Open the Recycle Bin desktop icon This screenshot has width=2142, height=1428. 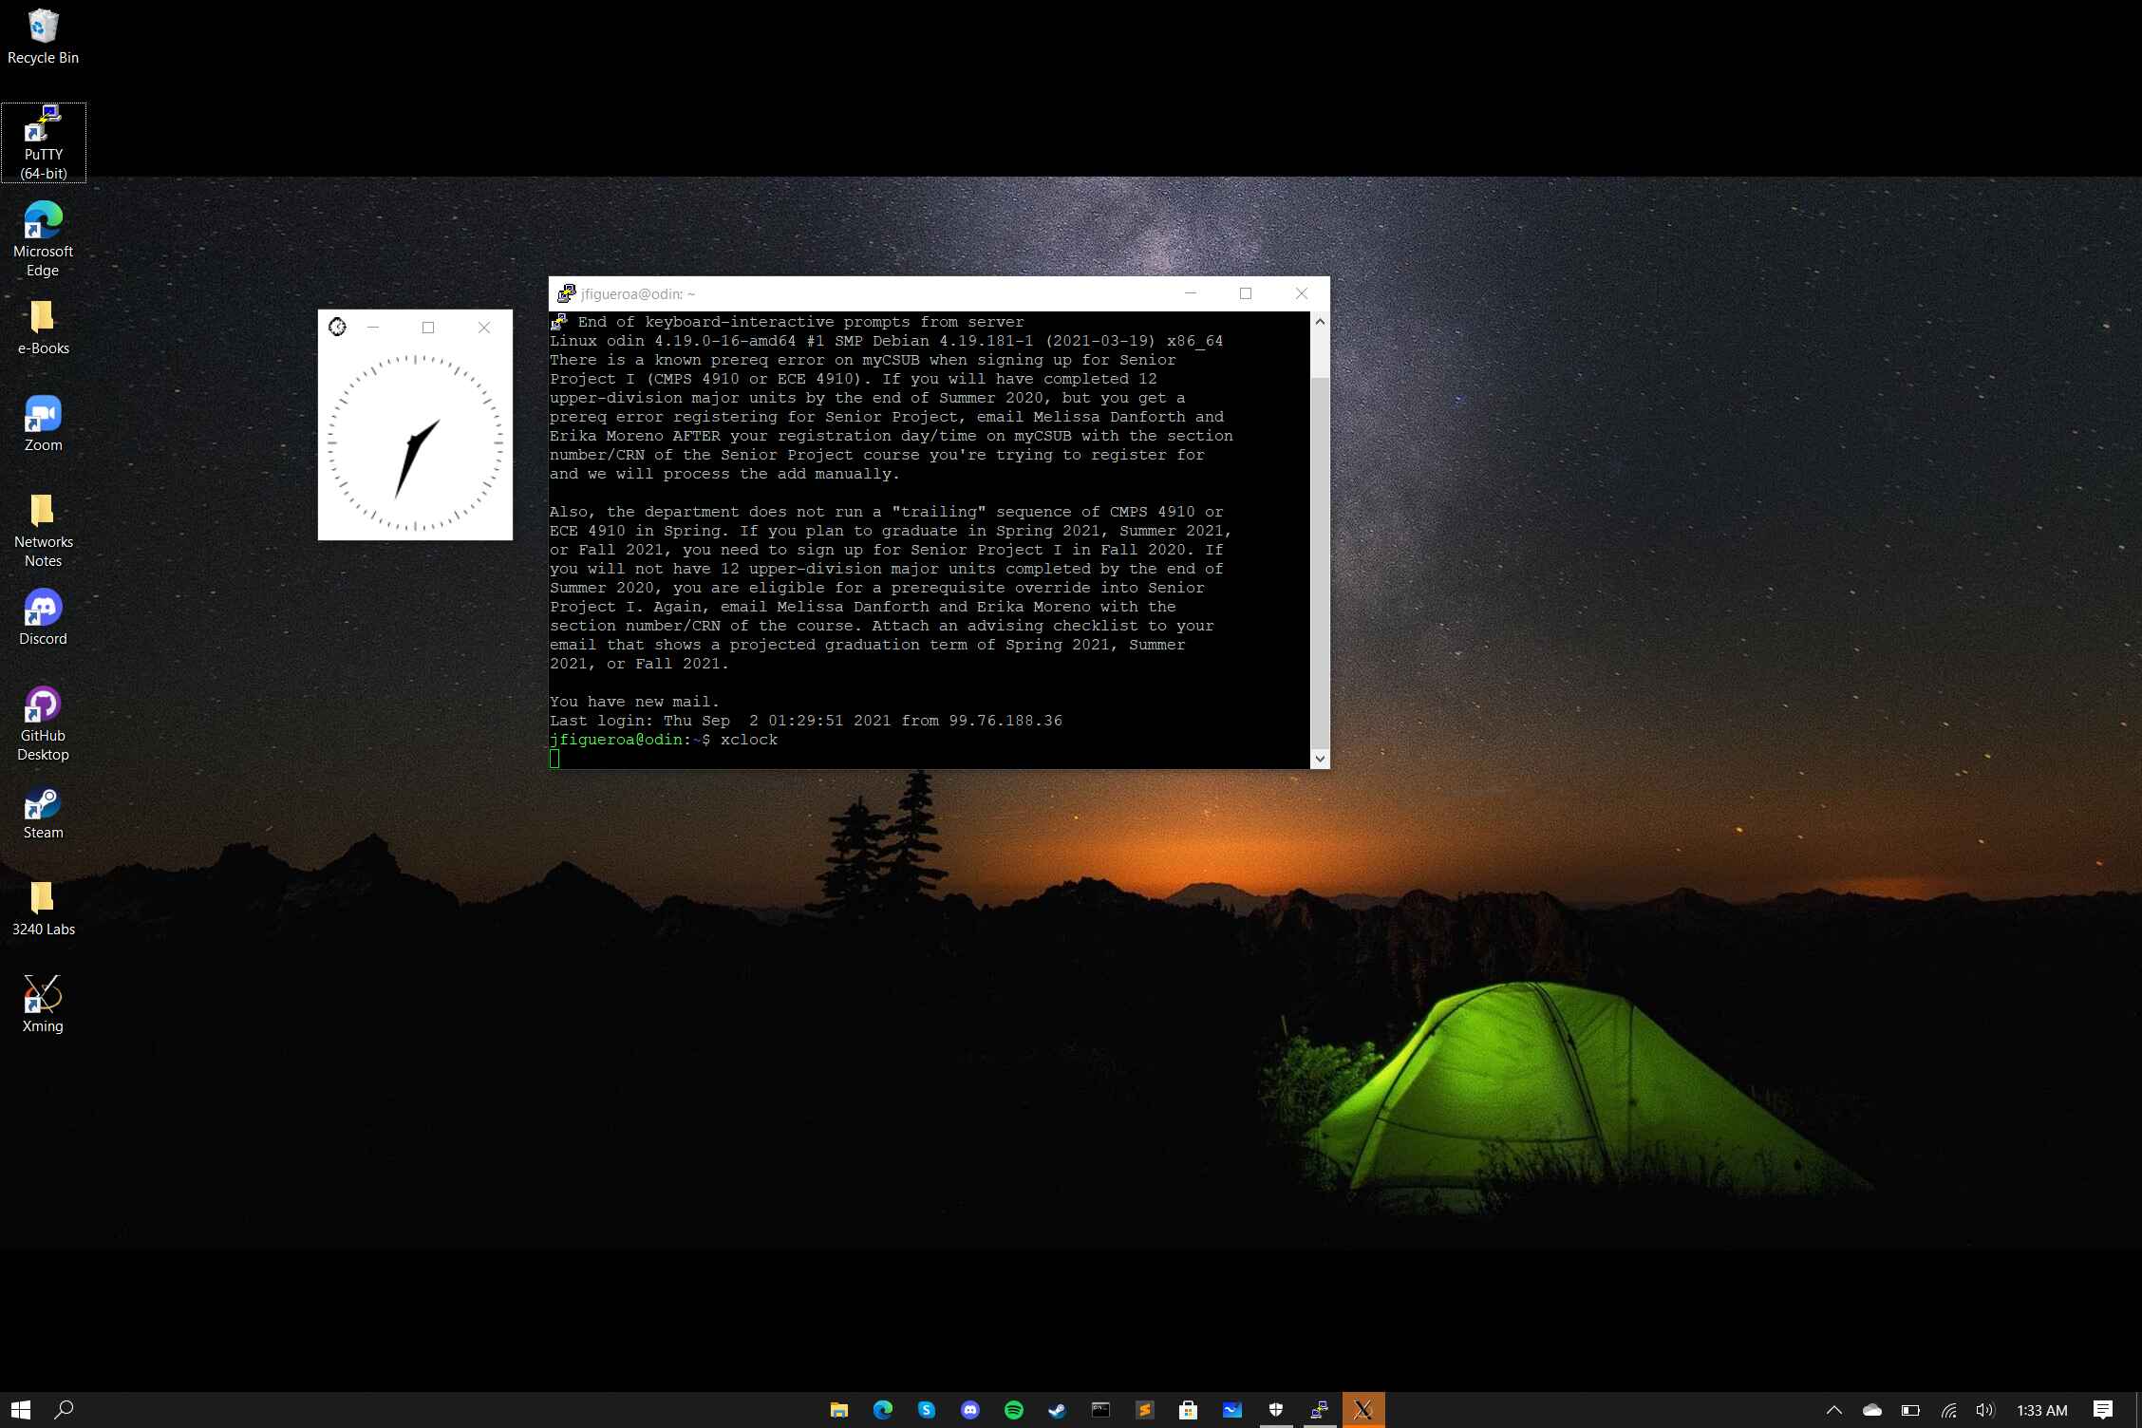click(43, 38)
